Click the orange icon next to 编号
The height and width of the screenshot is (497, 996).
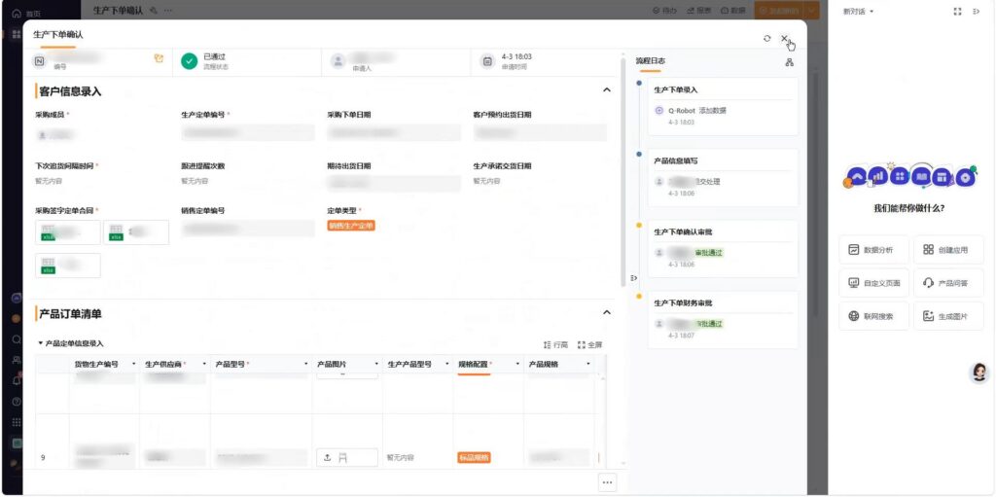pos(159,58)
